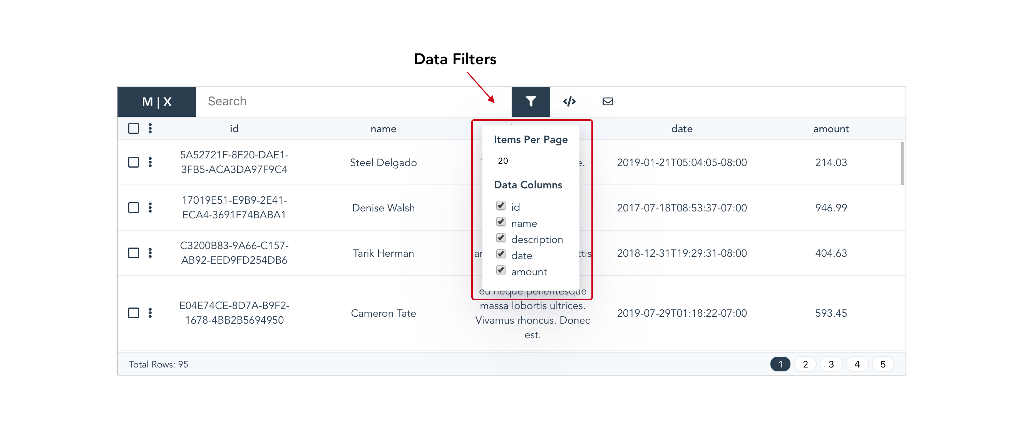Open the header row kebab menu
The width and height of the screenshot is (1023, 424).
click(150, 128)
